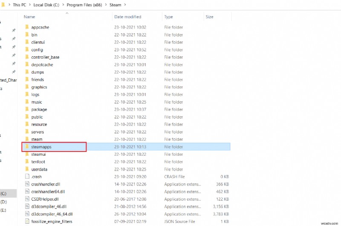Click the steamui folder icon

point(27,154)
